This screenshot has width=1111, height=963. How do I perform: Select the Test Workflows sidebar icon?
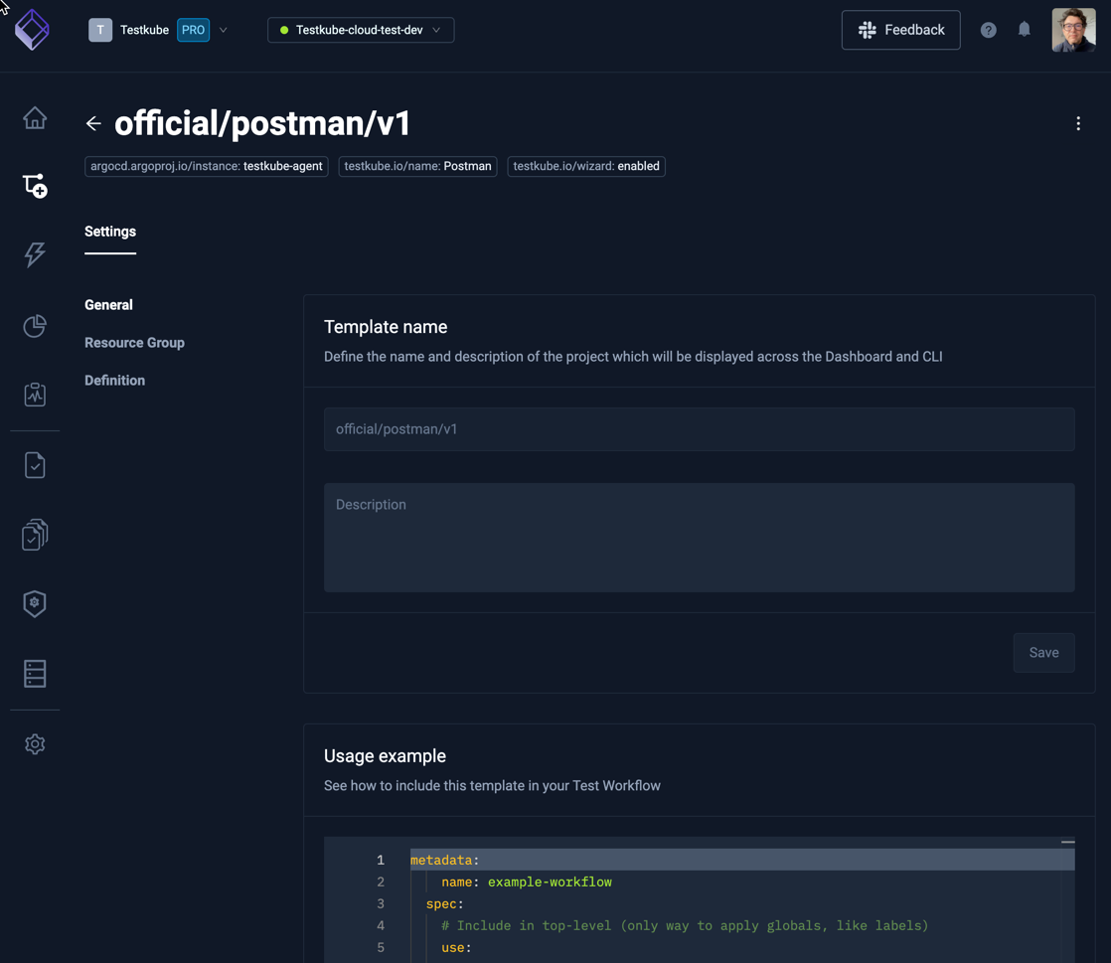[35, 185]
